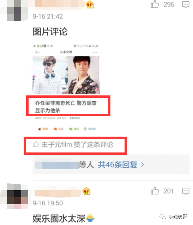
Task: Click the shrugging emoji after 娱乐圈水太深
Action: [90, 218]
